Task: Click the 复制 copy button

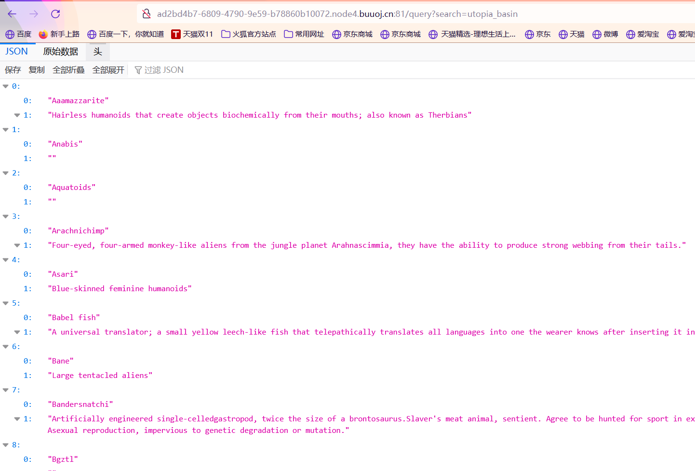Action: 37,70
